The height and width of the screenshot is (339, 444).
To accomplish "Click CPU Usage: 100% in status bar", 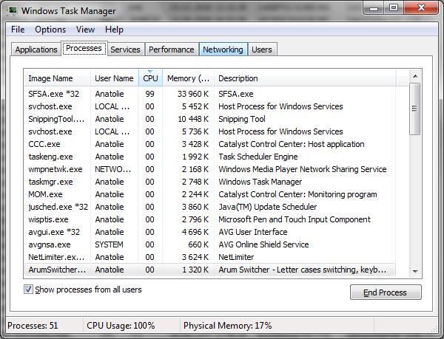I will (121, 326).
